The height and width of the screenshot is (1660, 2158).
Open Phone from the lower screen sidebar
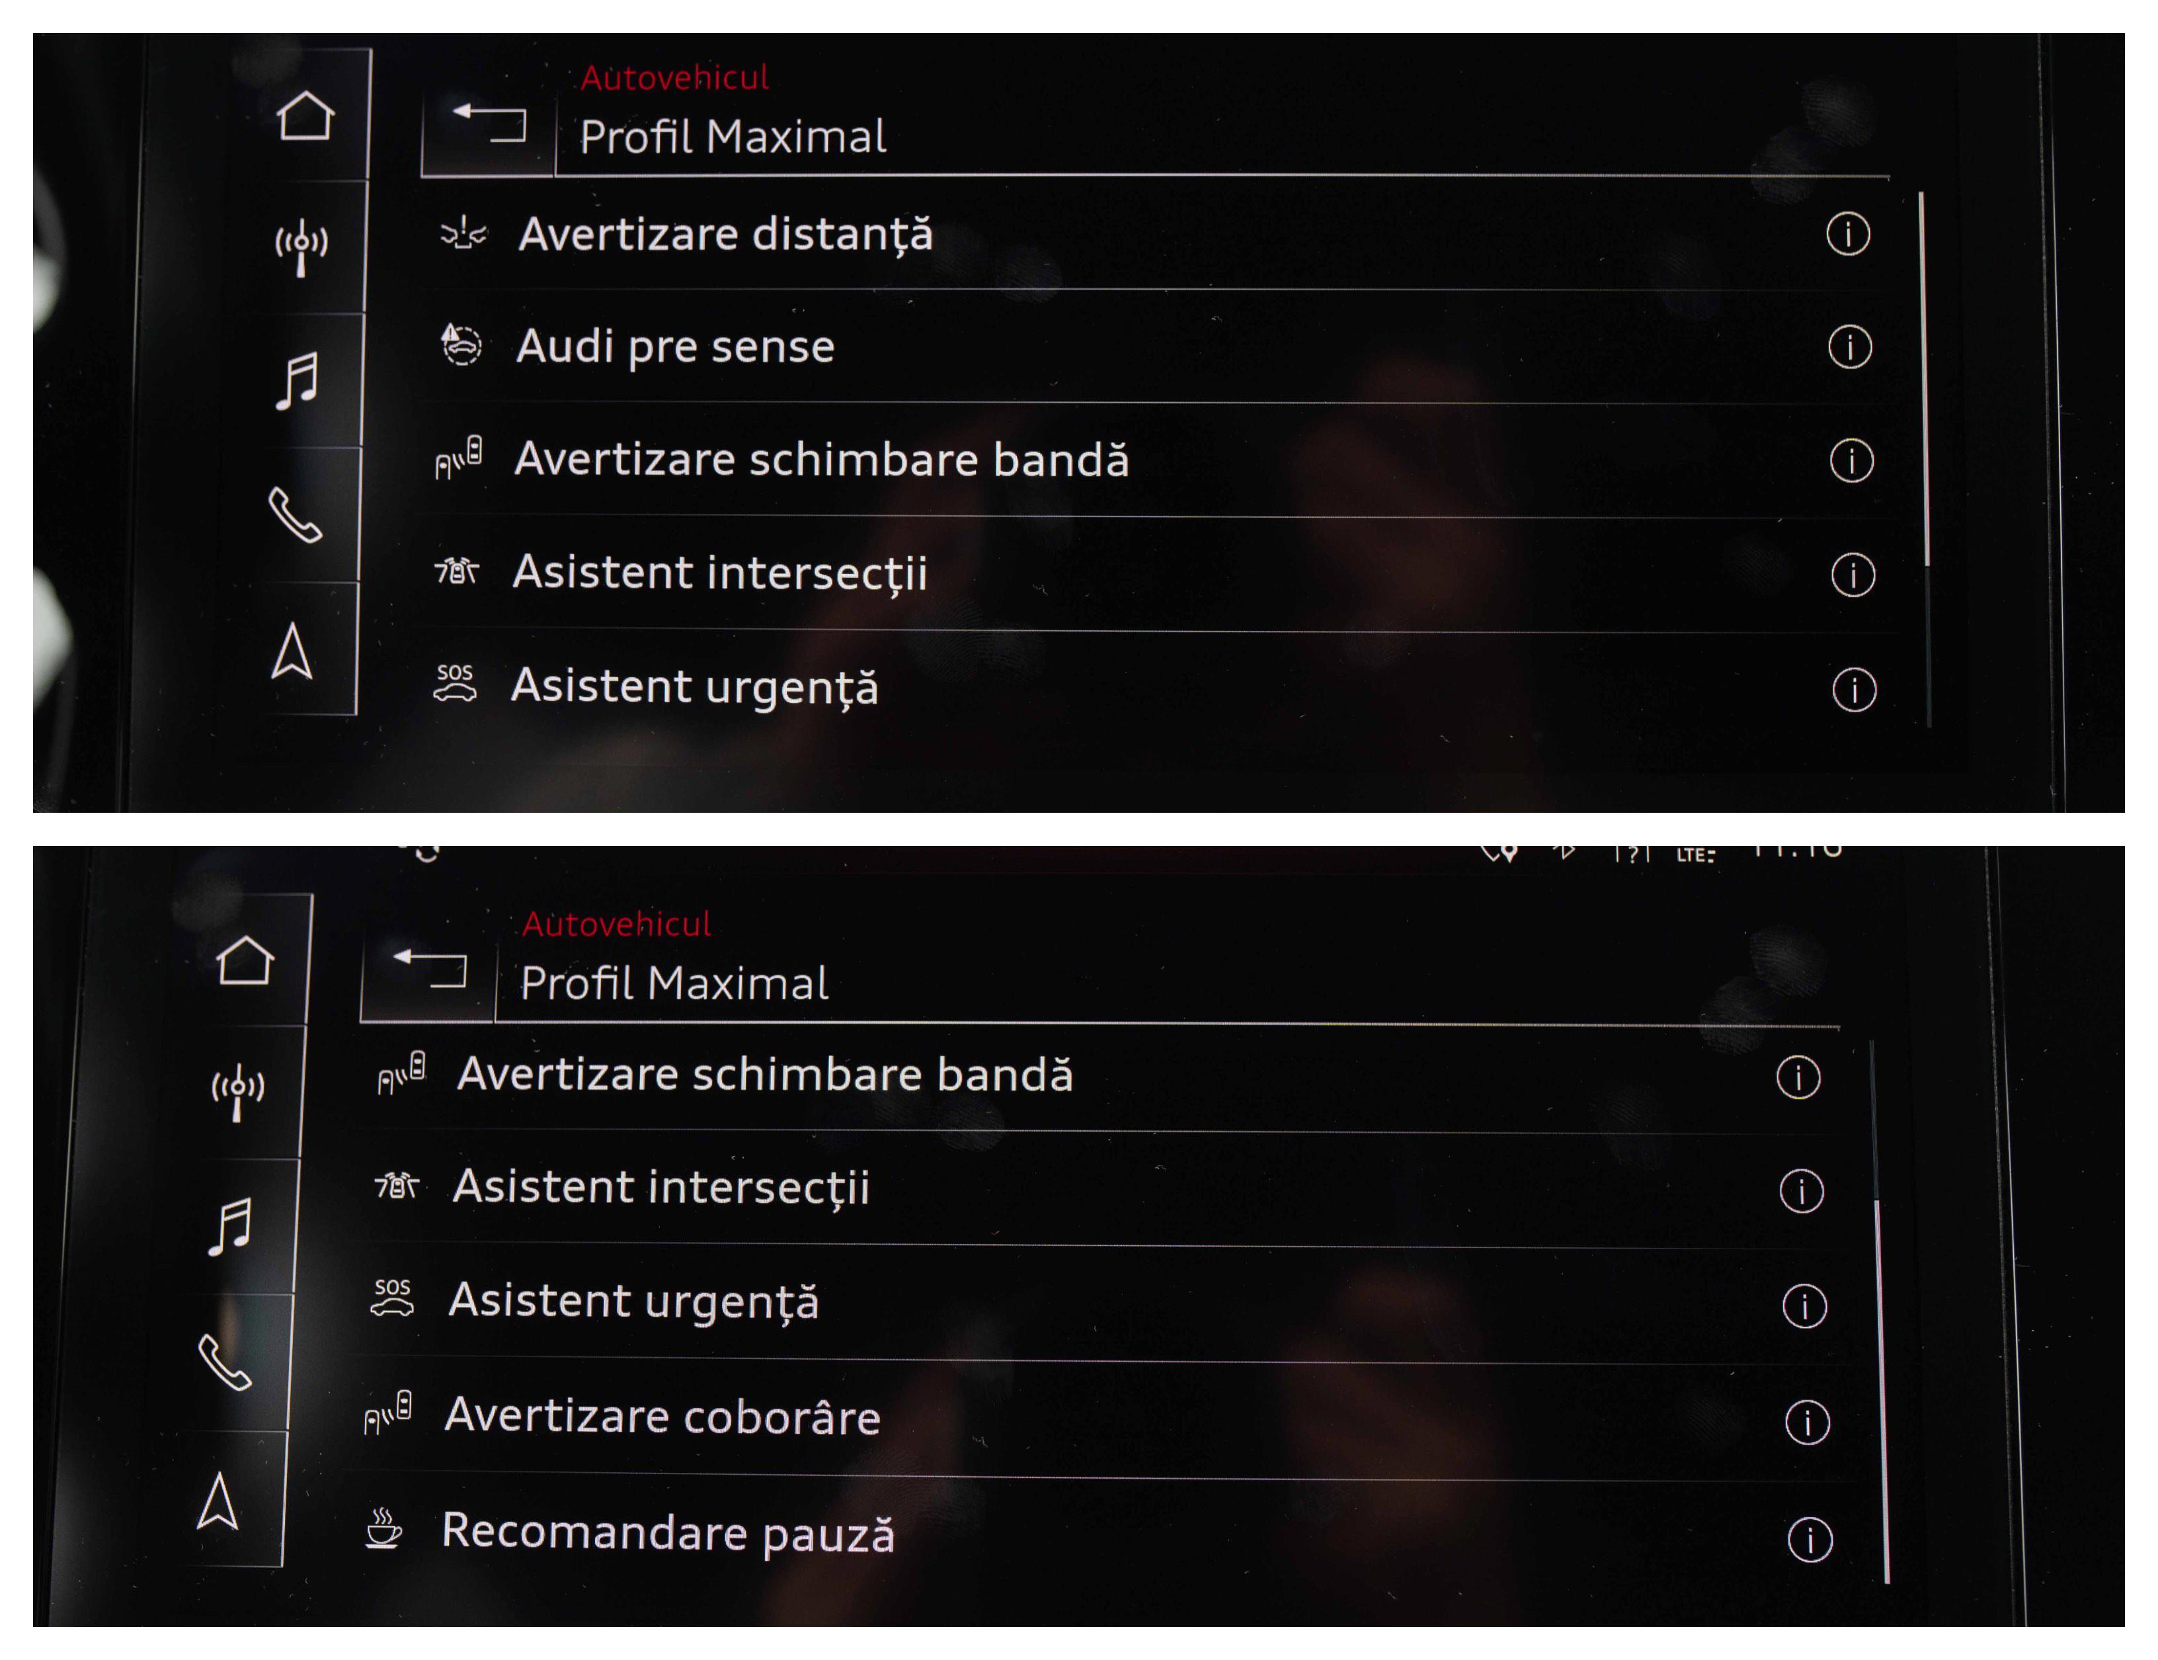click(225, 1362)
